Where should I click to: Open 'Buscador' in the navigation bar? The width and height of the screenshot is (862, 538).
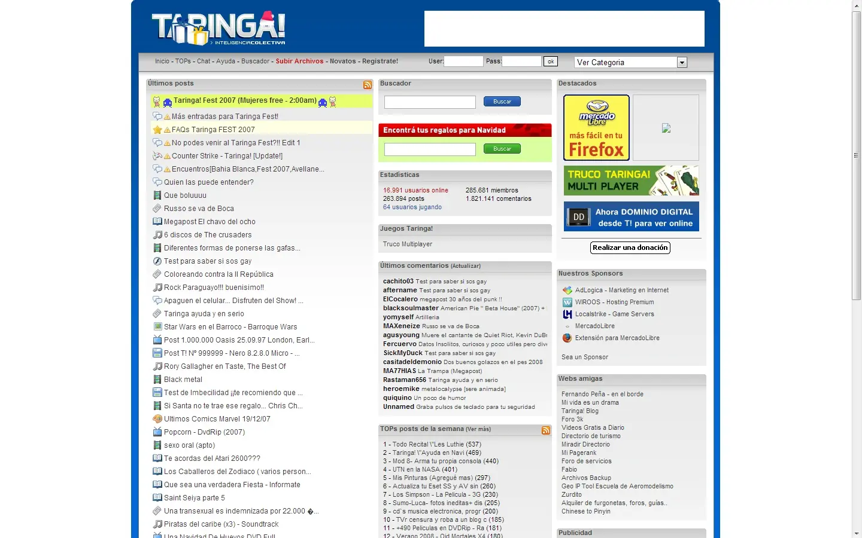point(256,62)
